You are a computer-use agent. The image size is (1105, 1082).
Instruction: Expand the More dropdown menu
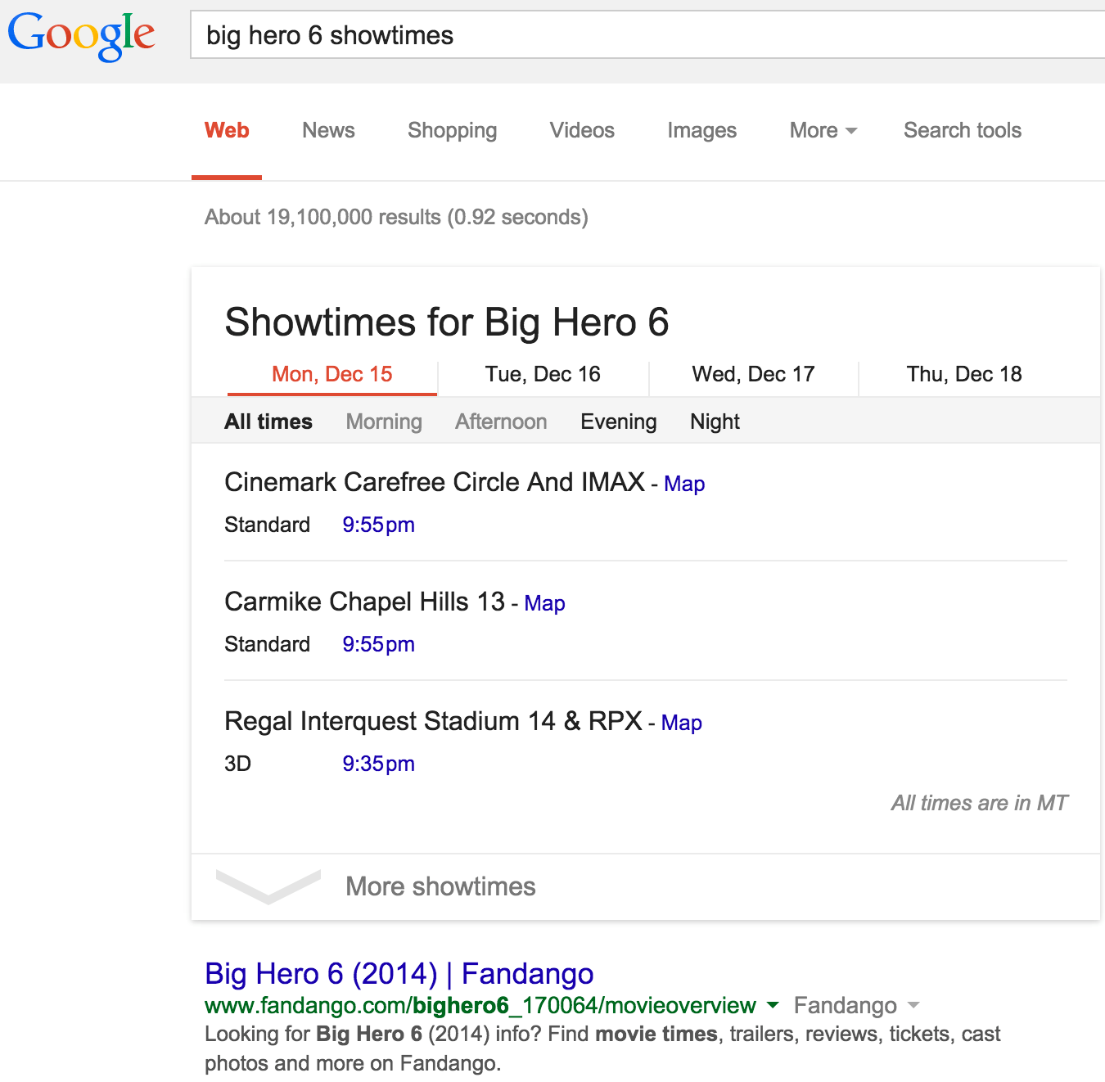(823, 130)
